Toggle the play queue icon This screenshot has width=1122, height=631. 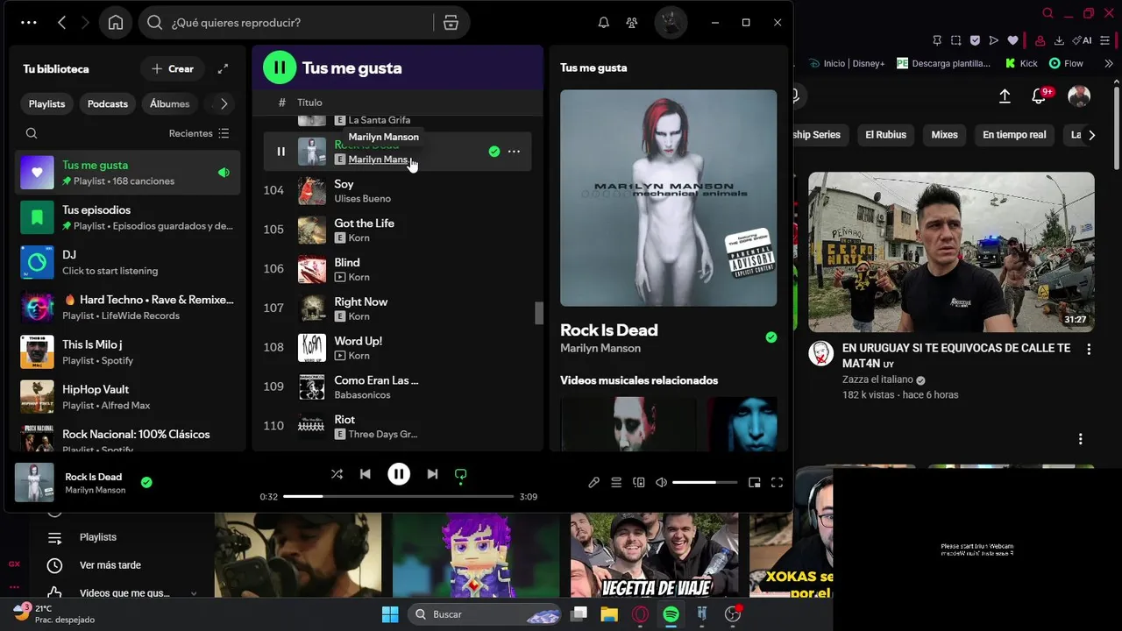pos(616,482)
